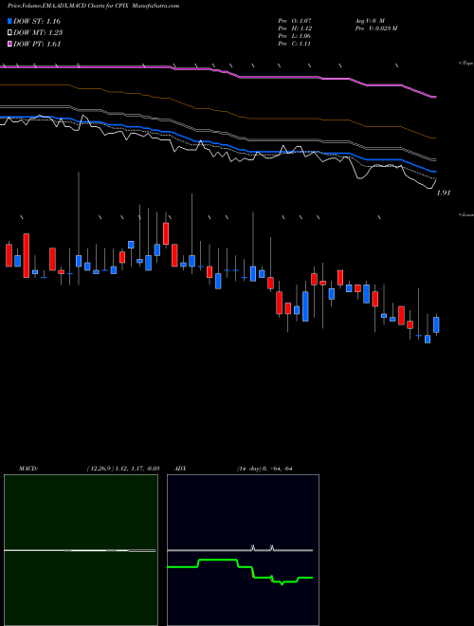Image resolution: width=474 pixels, height=626 pixels.
Task: Select the 'DOW PT: 1.61' legend text
Action: point(37,45)
